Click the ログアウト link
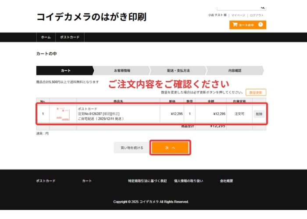Image resolution: width=307 pixels, height=219 pixels. 257,15
